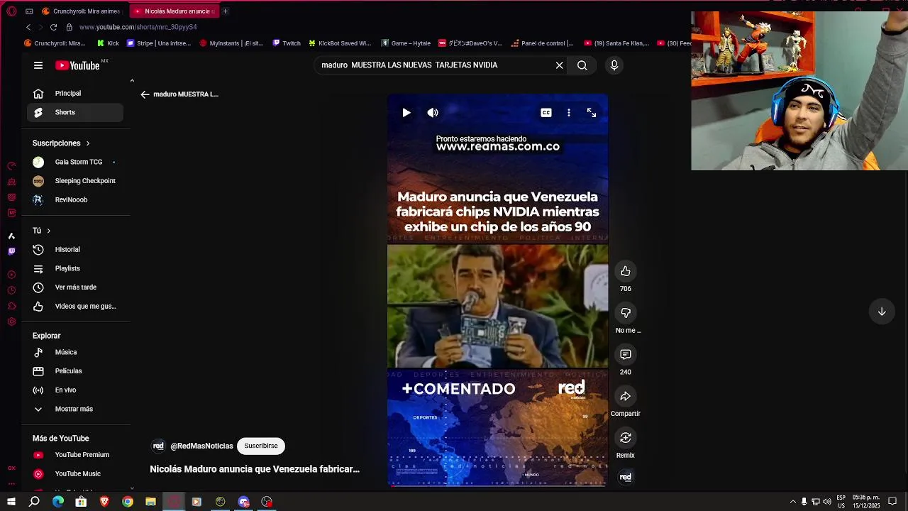Image resolution: width=908 pixels, height=511 pixels.
Task: Open the YouTube guide hamburger menu
Action: pos(38,65)
